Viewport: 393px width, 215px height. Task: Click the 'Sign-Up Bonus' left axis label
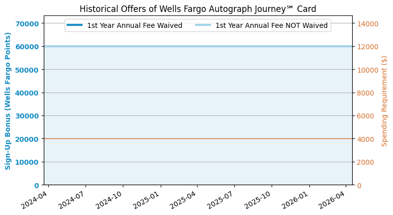pos(8,101)
